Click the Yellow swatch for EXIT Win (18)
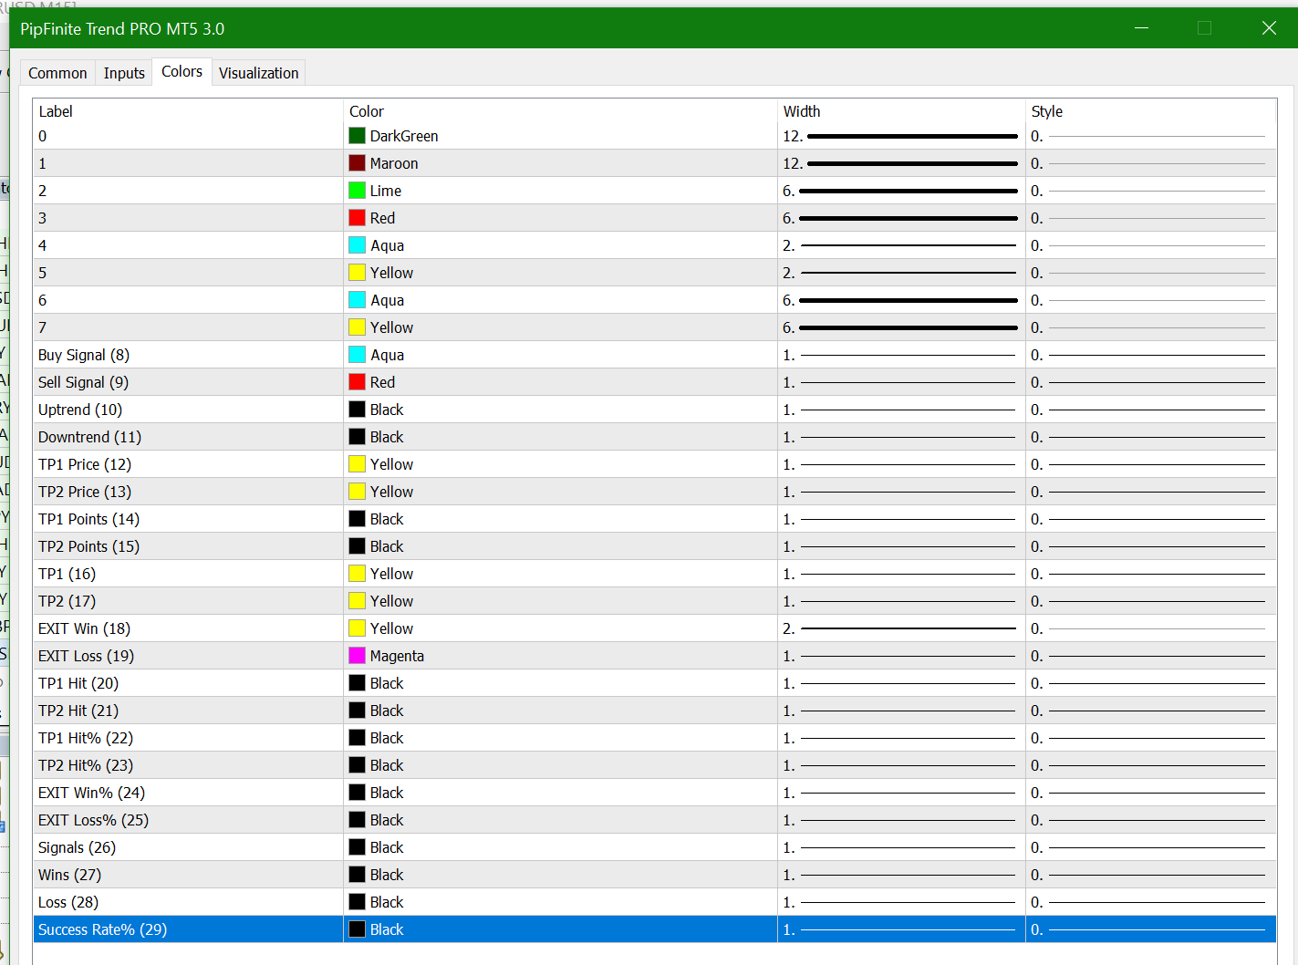This screenshot has height=965, width=1298. 358,628
